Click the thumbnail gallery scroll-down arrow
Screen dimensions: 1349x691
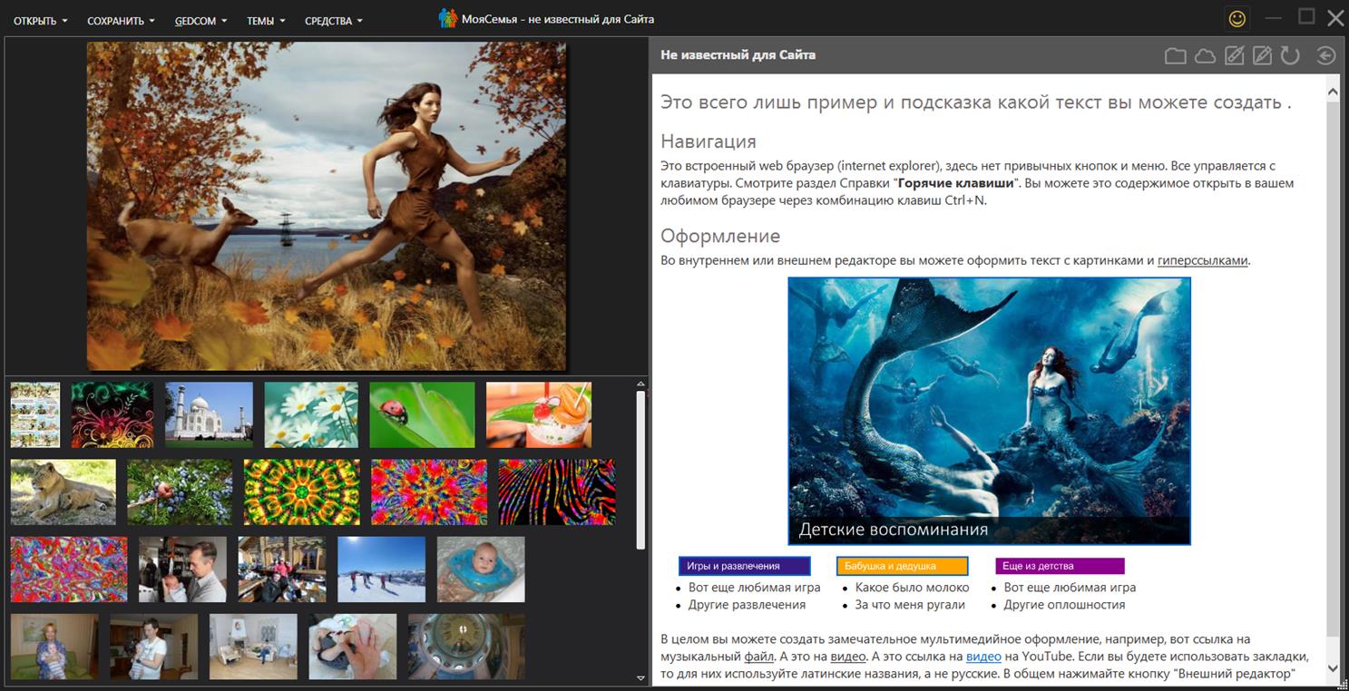coord(640,677)
